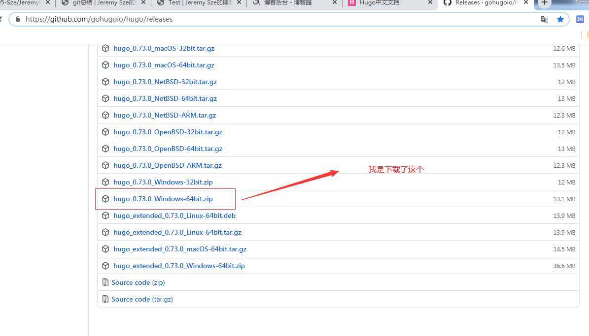Click zip file icon beside Source code (tar.gz)
This screenshot has height=336, width=589.
click(x=105, y=299)
